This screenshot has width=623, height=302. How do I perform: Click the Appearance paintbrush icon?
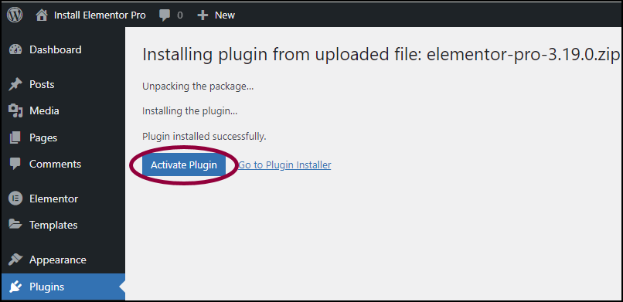click(15, 260)
